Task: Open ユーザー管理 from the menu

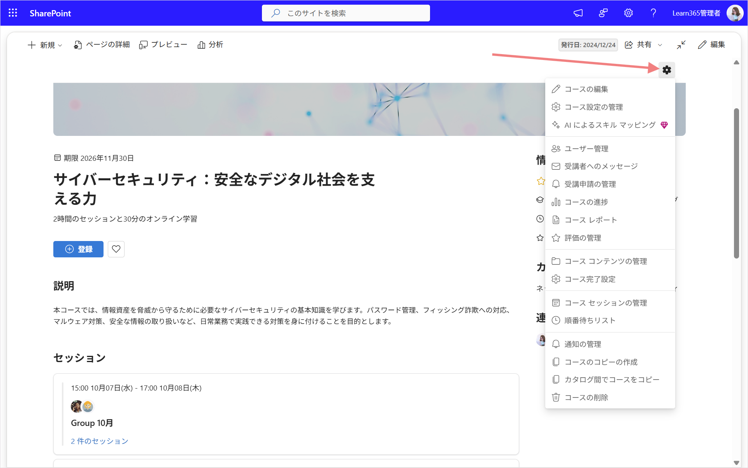Action: pos(610,149)
